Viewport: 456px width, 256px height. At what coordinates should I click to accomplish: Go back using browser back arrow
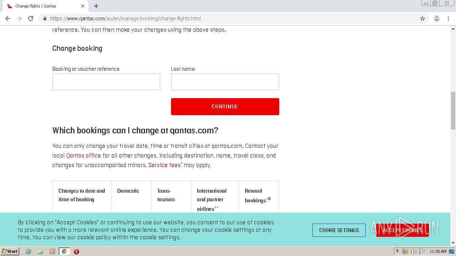click(x=8, y=18)
